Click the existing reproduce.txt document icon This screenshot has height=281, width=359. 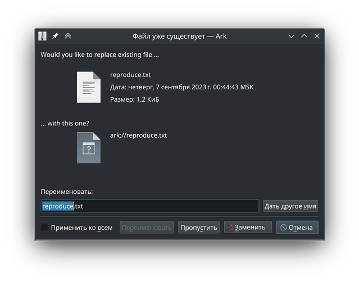pos(89,87)
